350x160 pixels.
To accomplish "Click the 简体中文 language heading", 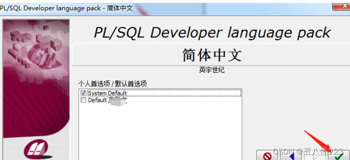I will coord(212,55).
